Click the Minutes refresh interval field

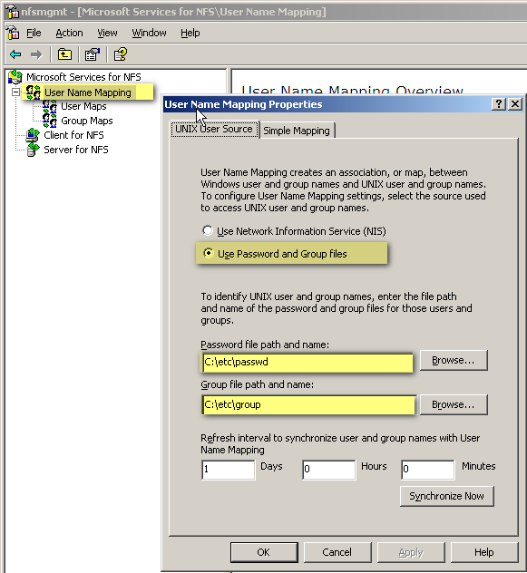pos(428,470)
